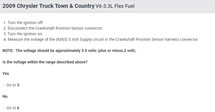Viewport: 215px width, 112px height.
Task: Click the "V6-3.3L Flex Fuel" engine label
Action: point(115,6)
